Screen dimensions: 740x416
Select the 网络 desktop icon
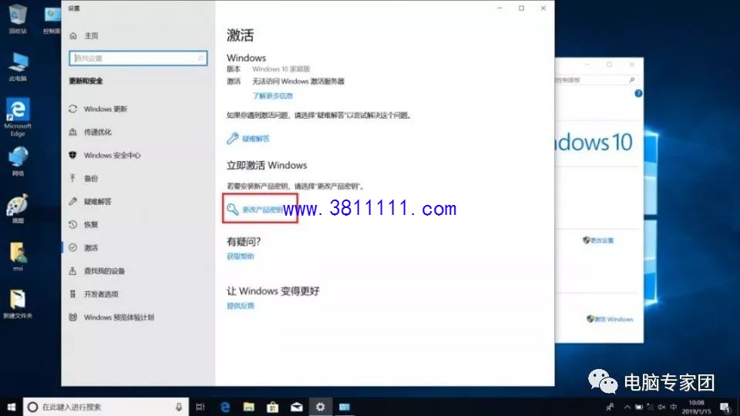[x=18, y=161]
